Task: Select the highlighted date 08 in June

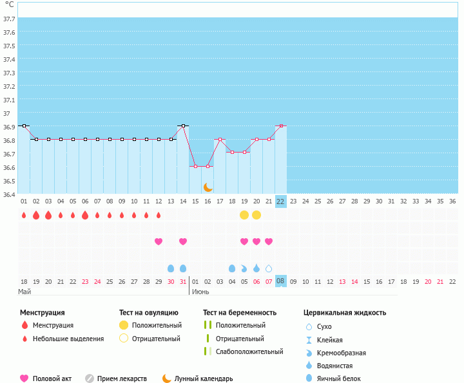Action: pyautogui.click(x=280, y=281)
